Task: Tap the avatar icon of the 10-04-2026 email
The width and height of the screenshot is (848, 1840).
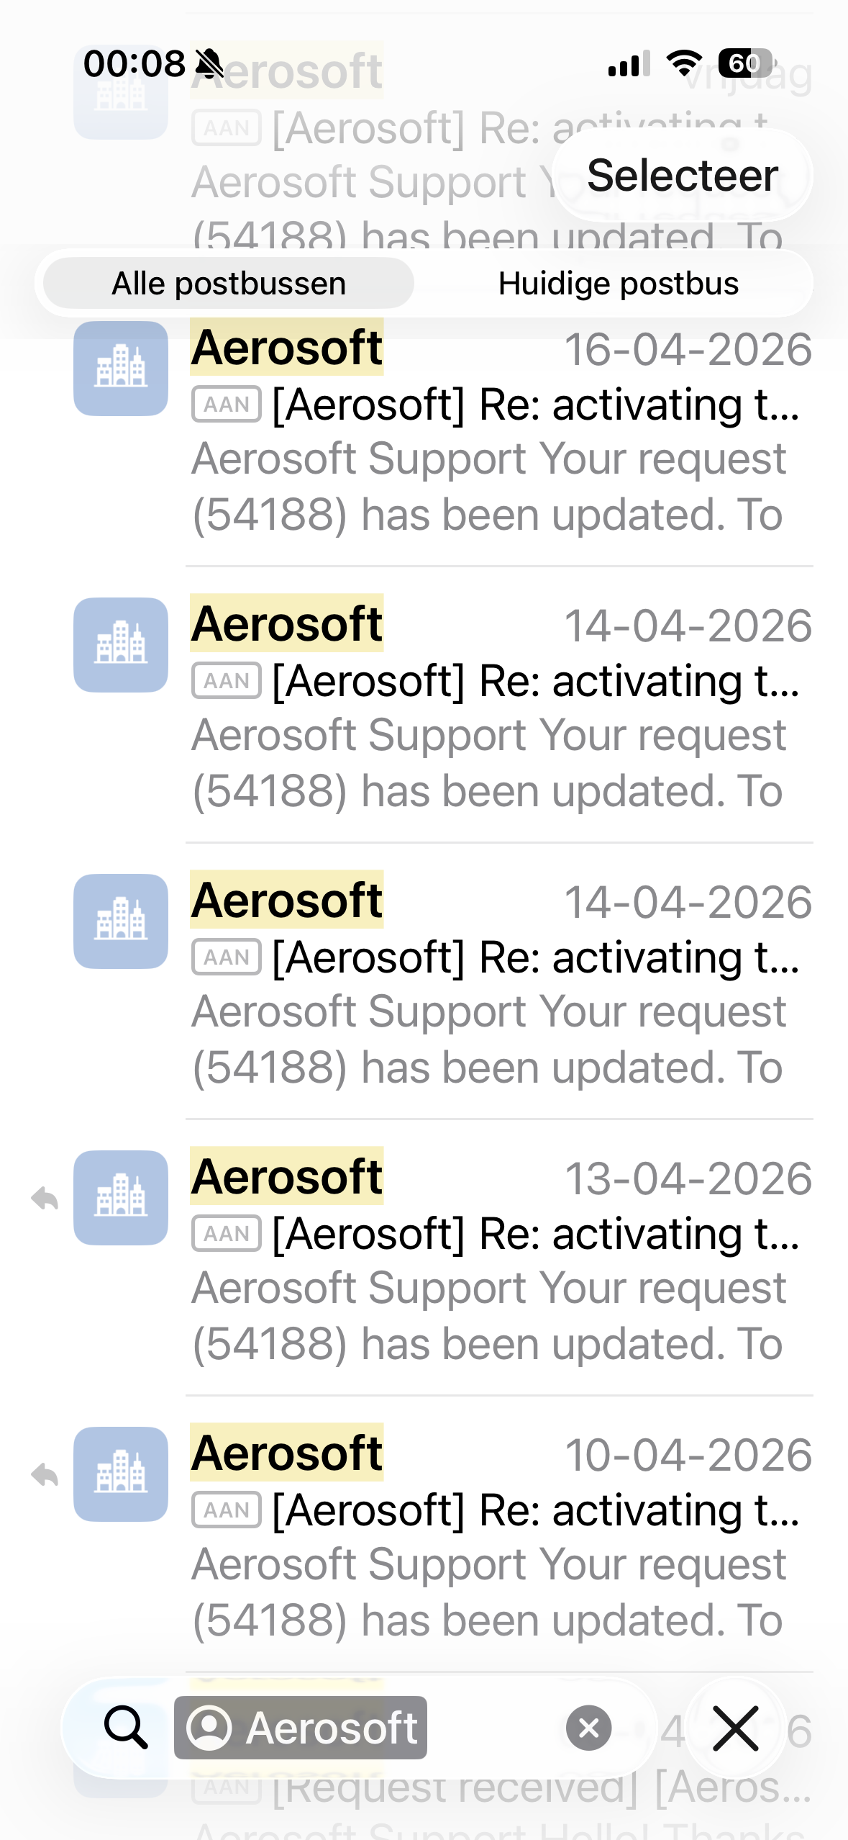Action: (x=121, y=1474)
